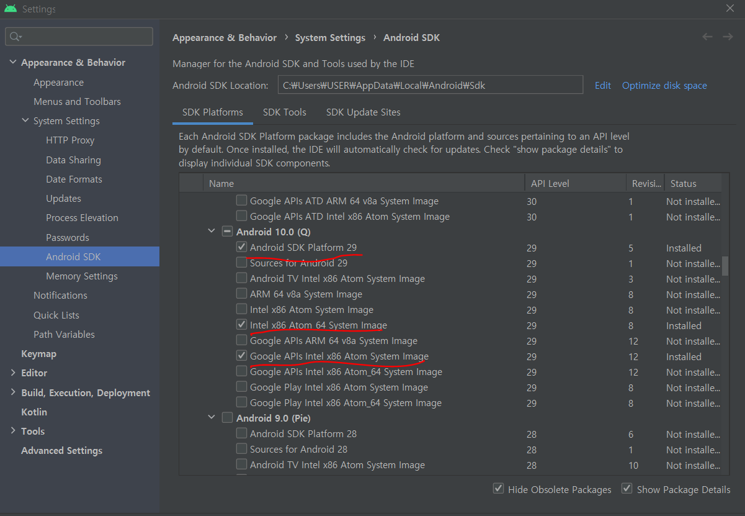Viewport: 745px width, 516px height.
Task: Click the Revision column header
Action: pos(645,183)
